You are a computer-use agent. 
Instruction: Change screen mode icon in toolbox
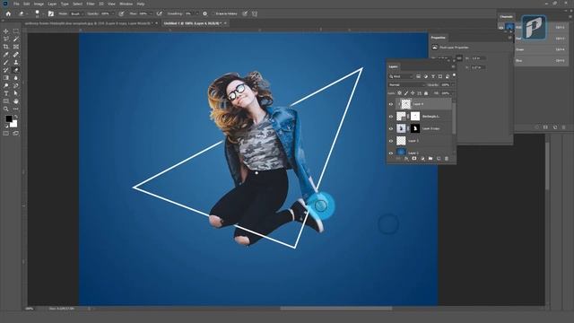tap(16, 134)
